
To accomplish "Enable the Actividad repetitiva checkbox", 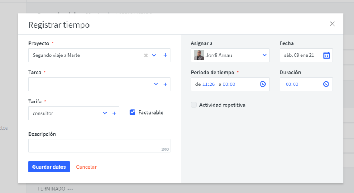I will pos(194,105).
